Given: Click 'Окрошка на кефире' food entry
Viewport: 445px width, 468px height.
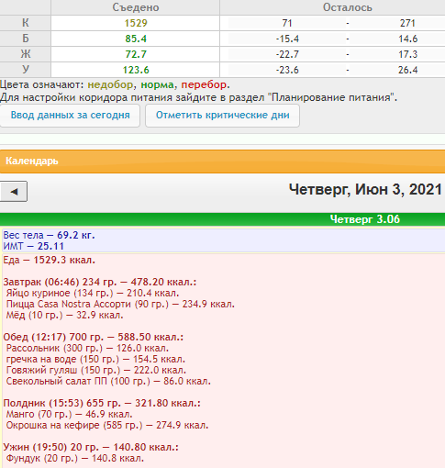Looking at the screenshot, I should point(107,425).
